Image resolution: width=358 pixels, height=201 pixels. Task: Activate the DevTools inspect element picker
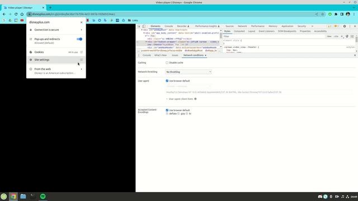click(x=139, y=26)
